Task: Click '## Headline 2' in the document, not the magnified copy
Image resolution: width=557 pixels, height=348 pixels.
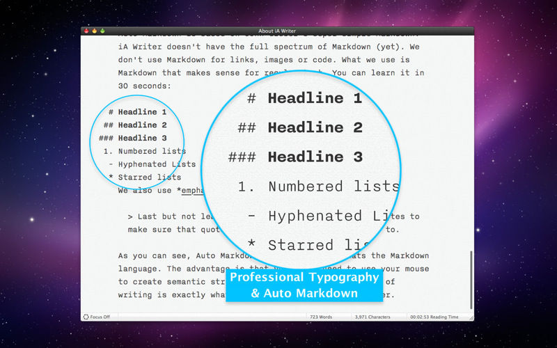Action: [135, 125]
